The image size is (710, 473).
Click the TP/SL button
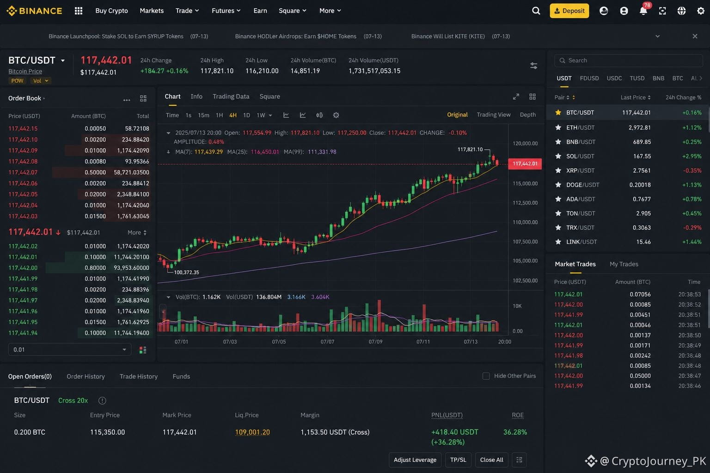click(x=458, y=460)
